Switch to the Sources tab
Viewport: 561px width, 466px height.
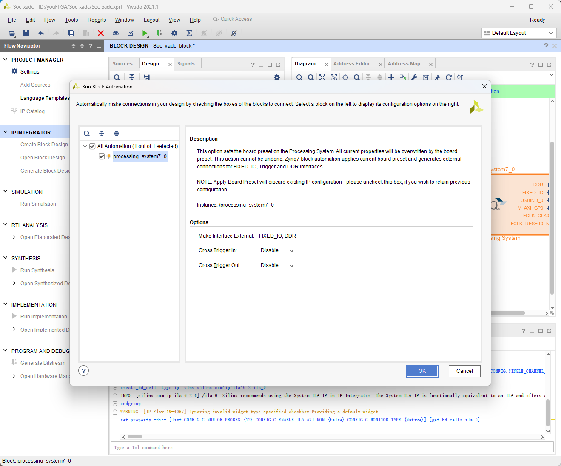122,64
